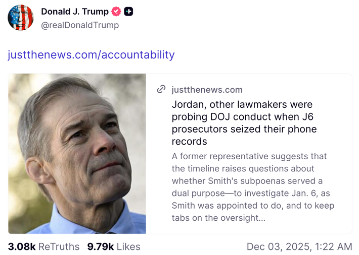Click the chain link icon in article card
The image size is (359, 255).
coord(161,90)
